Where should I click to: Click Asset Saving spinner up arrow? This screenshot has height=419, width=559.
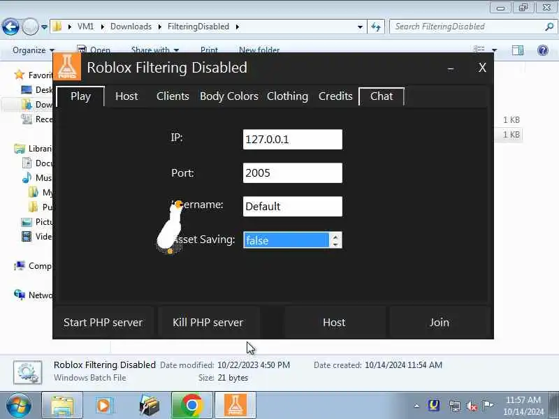(x=335, y=237)
